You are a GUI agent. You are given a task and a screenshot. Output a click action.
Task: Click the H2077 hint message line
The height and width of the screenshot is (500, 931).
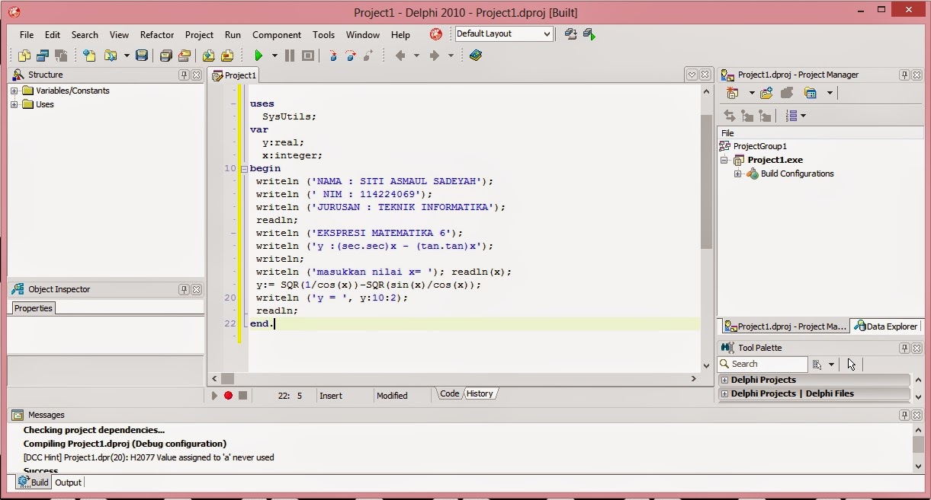pyautogui.click(x=149, y=457)
